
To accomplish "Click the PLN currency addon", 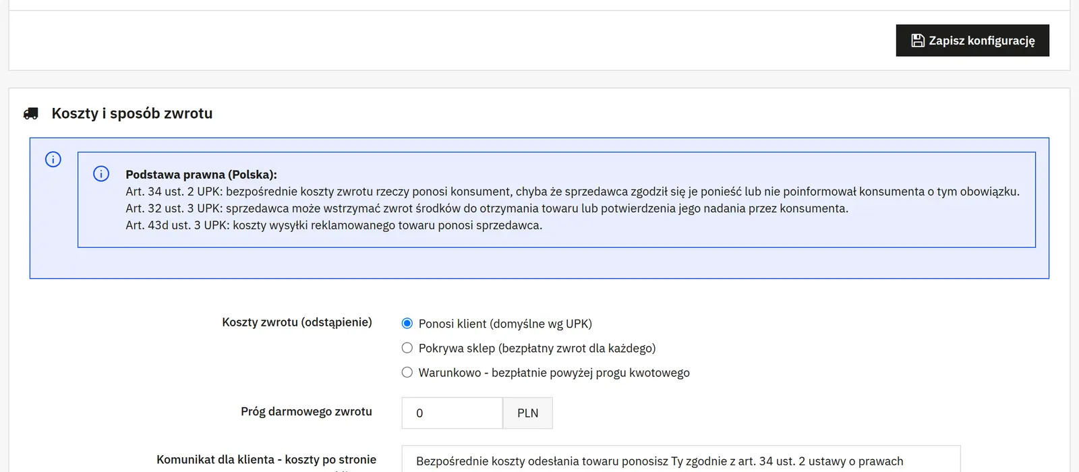I will (x=528, y=413).
